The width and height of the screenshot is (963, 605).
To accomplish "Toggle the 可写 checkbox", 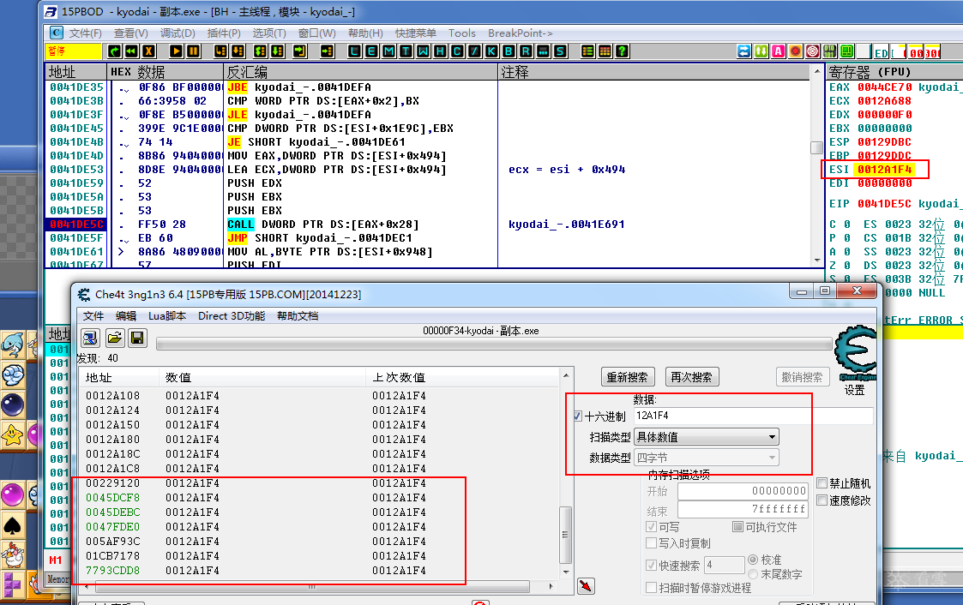I will coord(652,527).
